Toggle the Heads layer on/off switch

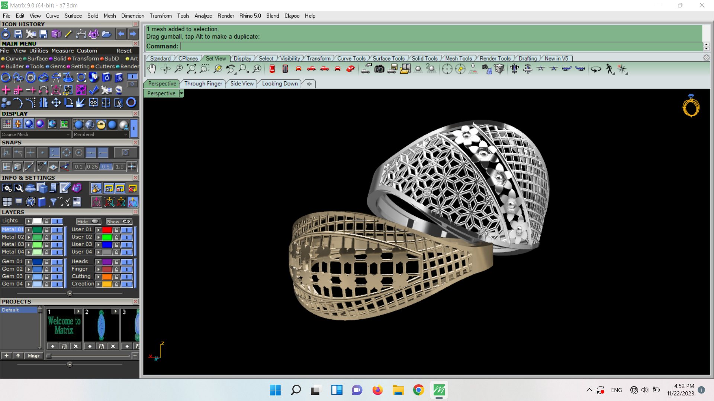pyautogui.click(x=126, y=262)
